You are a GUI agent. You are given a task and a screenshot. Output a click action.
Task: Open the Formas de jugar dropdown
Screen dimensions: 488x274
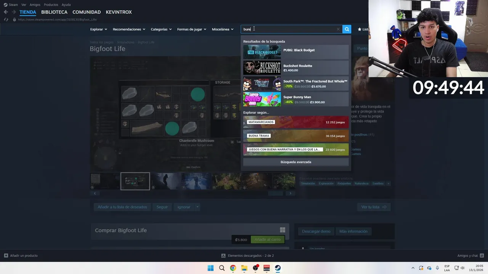[191, 29]
